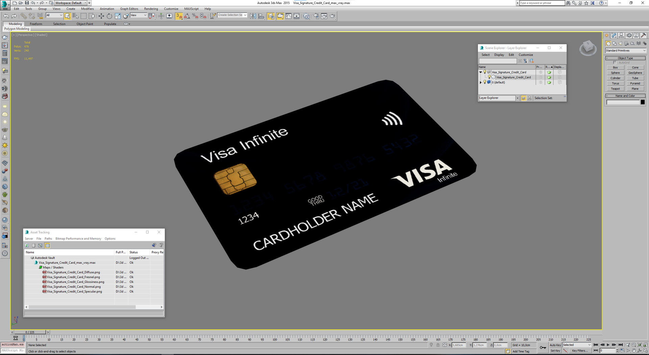Viewport: 649px width, 355px height.
Task: Switch to the Freeform ribbon tab
Action: 36,24
